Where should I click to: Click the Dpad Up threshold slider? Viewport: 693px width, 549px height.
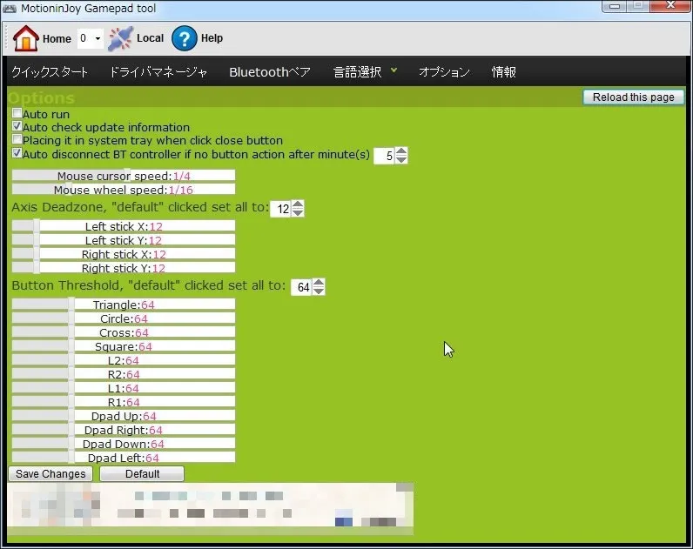pos(124,416)
